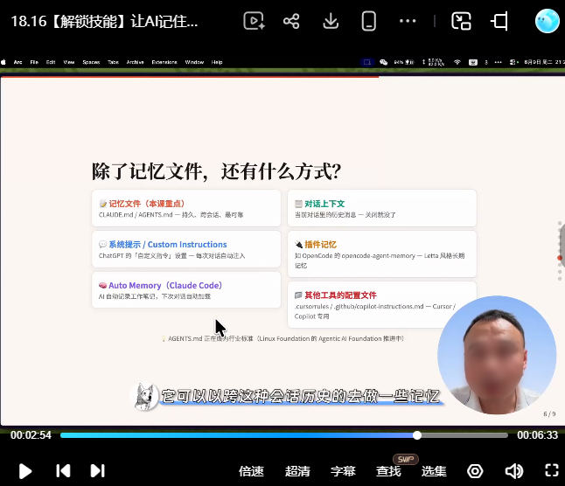This screenshot has width=565, height=486.
Task: Click the red active slide navigation dot
Action: (x=560, y=258)
